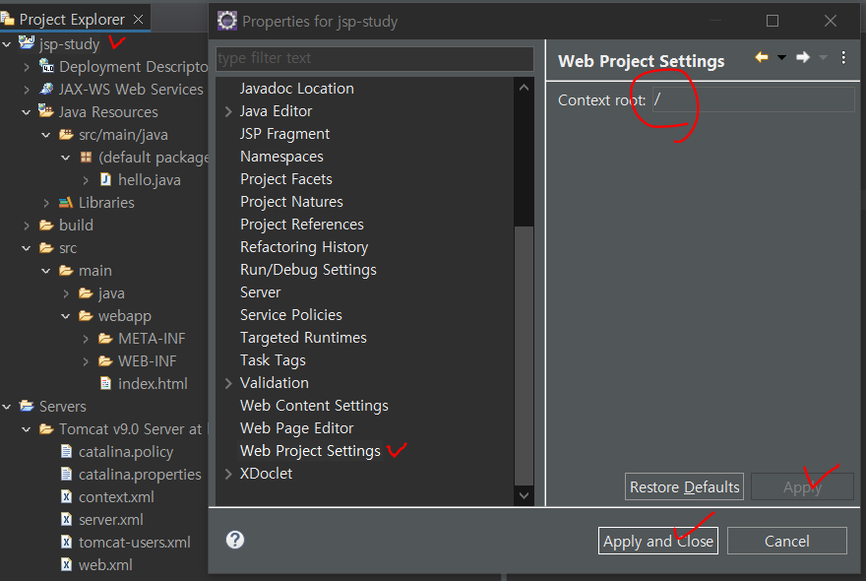Collapse the Tomcat v9.0 Server node
The width and height of the screenshot is (866, 581).
coord(27,429)
